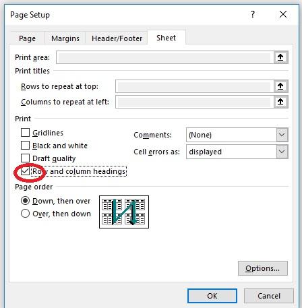Select the Down, then over radio button
The image size is (302, 308).
[25, 201]
